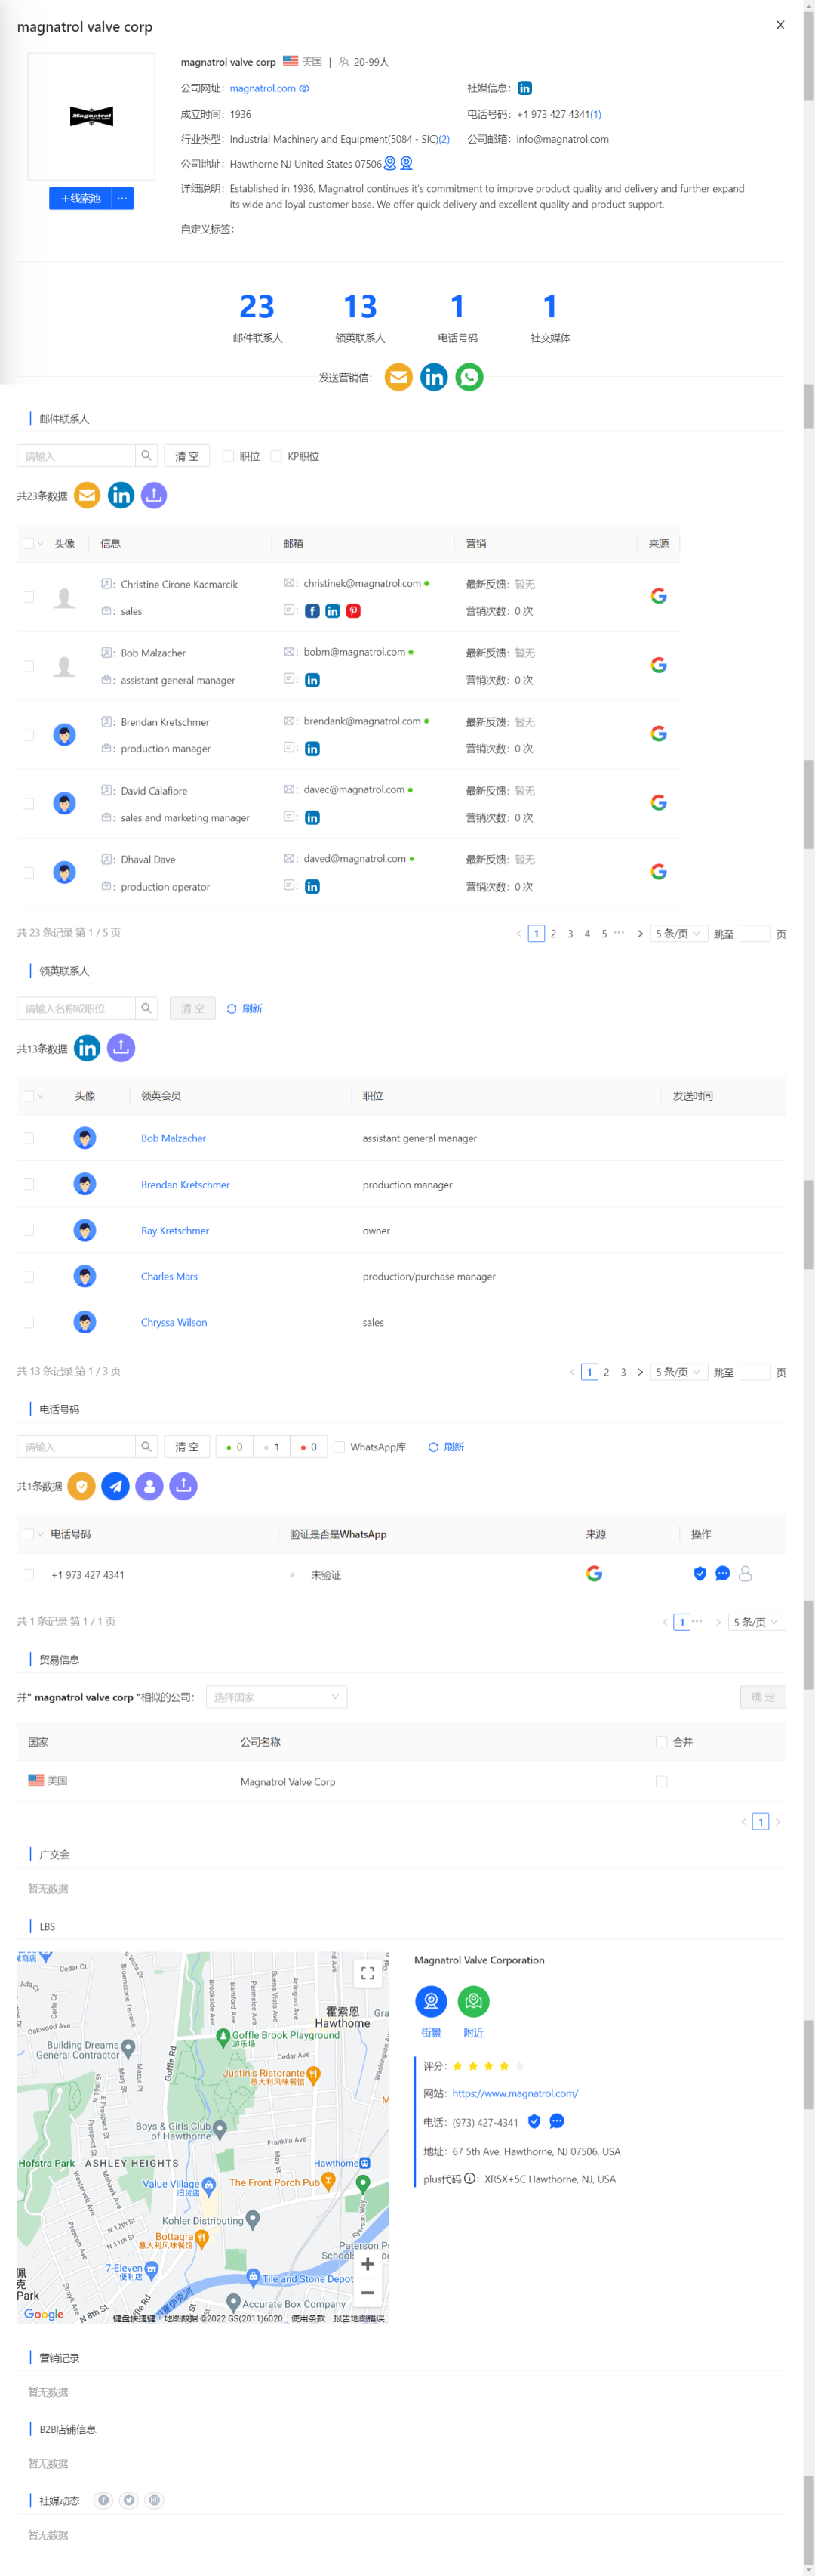Expand the ··· menu beside +线索池 button

pos(121,198)
